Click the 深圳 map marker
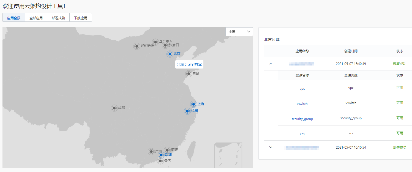The width and height of the screenshot is (412, 172). [161, 155]
